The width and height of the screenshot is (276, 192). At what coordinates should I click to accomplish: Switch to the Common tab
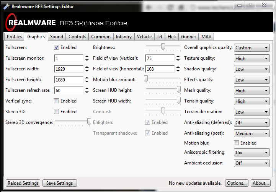pos(101,37)
